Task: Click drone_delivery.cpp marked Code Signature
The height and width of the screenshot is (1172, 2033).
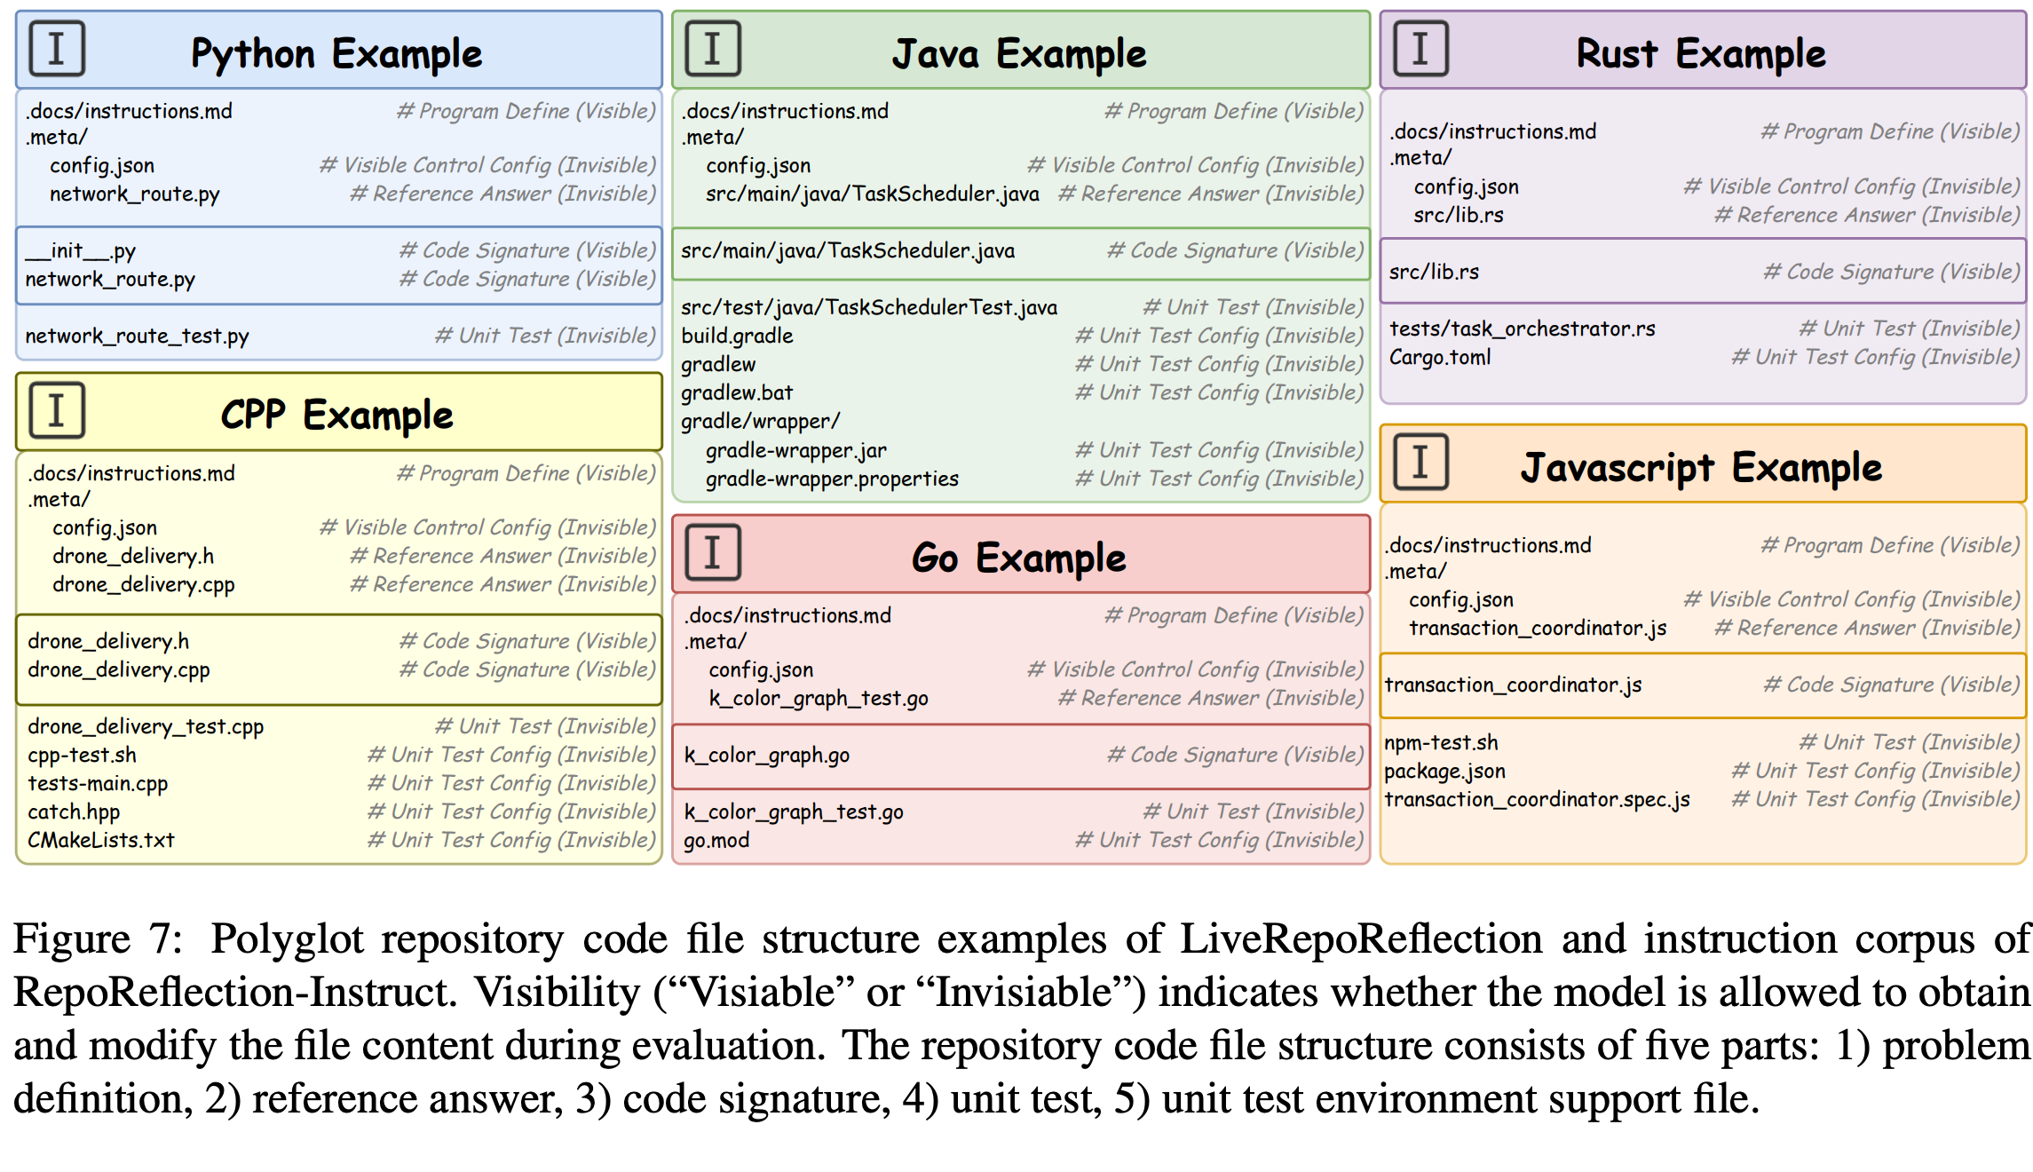Action: (x=119, y=670)
